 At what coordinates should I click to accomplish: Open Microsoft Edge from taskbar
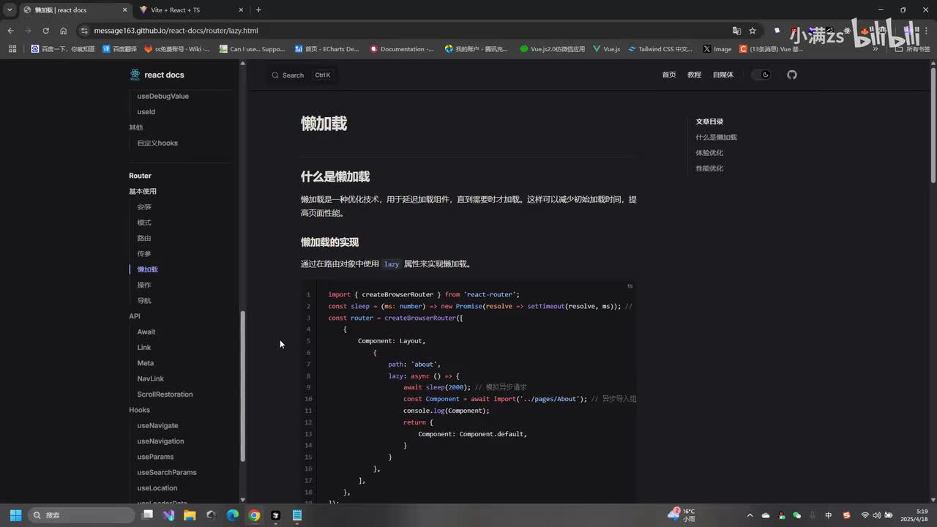[232, 515]
